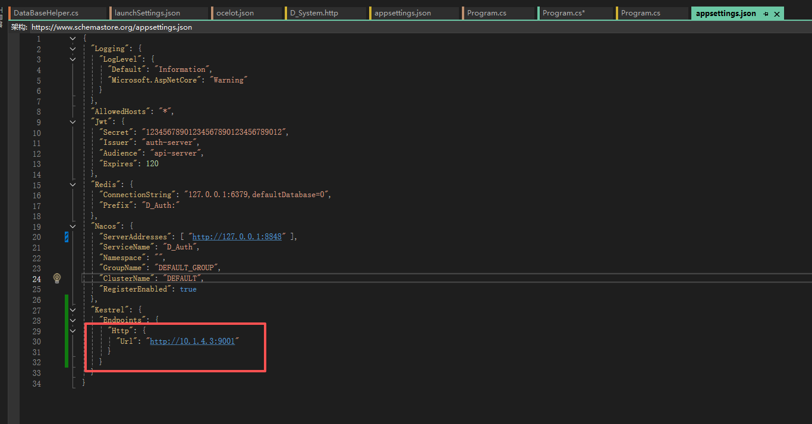Click the "api-server" audience value
The image size is (812, 424).
pos(176,153)
